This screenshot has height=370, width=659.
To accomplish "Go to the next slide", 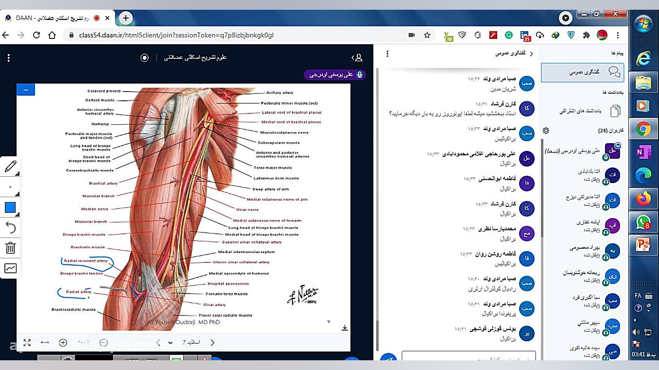I will [x=213, y=342].
